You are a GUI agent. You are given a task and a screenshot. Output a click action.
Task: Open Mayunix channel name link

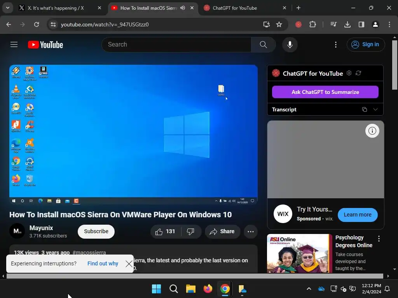pos(41,228)
